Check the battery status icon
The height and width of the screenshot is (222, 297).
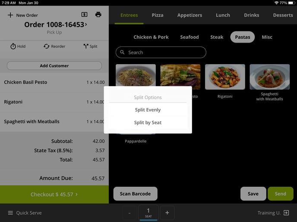click(291, 3)
